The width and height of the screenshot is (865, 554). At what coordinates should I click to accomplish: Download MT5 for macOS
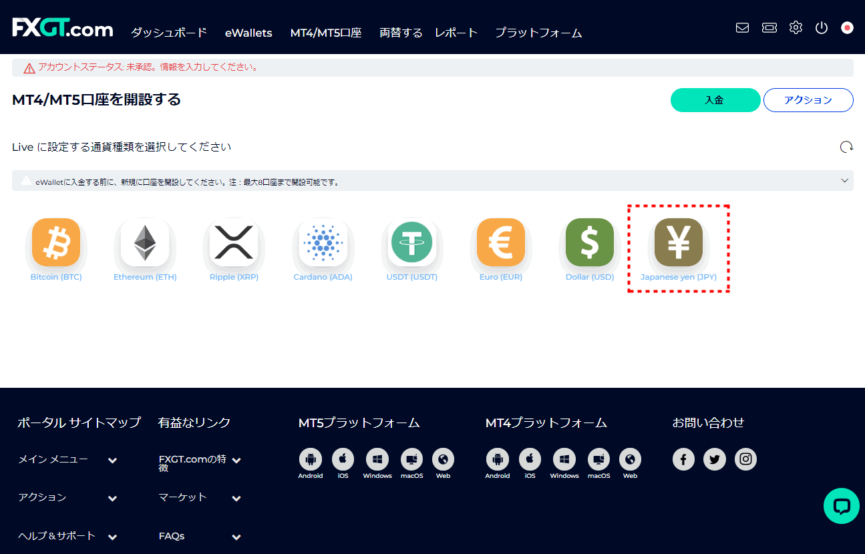pos(411,459)
